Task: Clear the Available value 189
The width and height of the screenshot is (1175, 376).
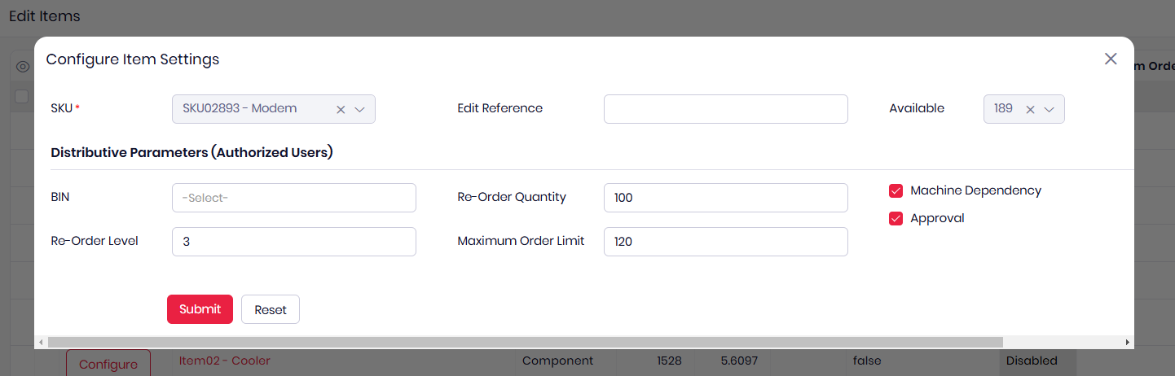Action: pos(1030,109)
